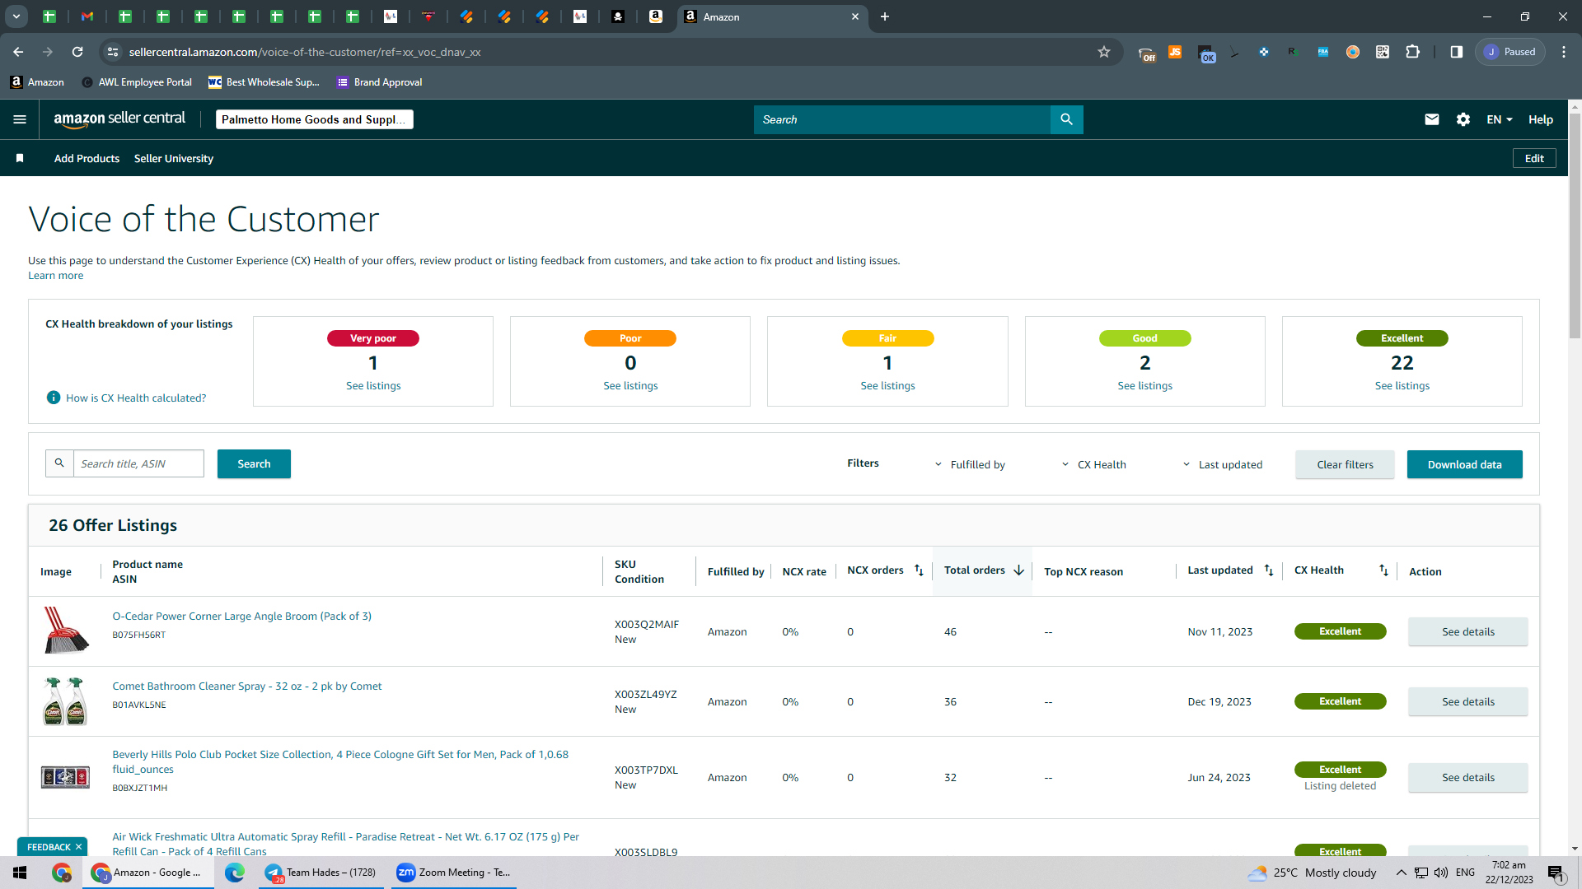Expand the CX Health filter
This screenshot has width=1582, height=889.
(x=1093, y=464)
